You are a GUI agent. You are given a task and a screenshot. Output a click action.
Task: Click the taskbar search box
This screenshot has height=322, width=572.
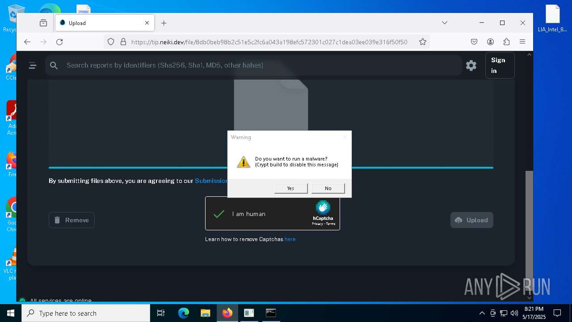[x=86, y=313]
